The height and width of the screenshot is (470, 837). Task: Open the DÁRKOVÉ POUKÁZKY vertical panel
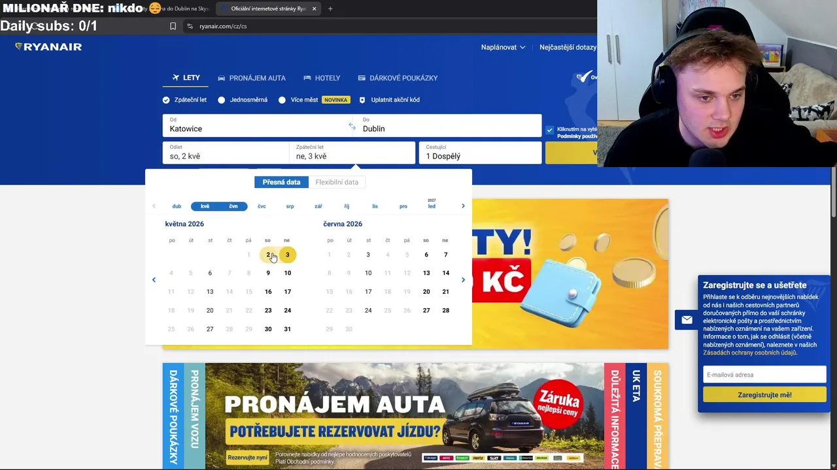pyautogui.click(x=173, y=416)
